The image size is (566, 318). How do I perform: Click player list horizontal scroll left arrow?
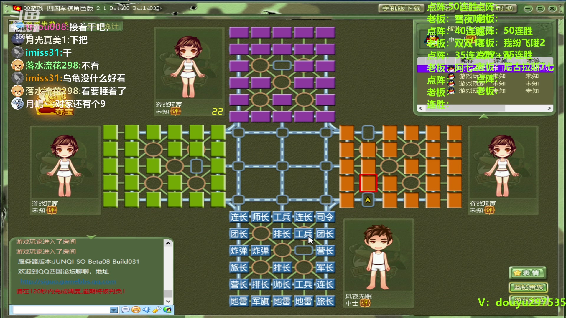(421, 108)
